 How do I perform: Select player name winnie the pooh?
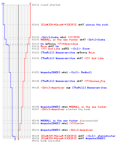(97, 25)
